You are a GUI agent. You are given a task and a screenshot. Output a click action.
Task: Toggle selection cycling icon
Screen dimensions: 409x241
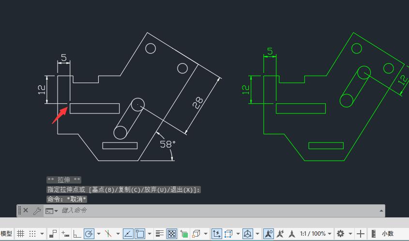tap(184, 234)
